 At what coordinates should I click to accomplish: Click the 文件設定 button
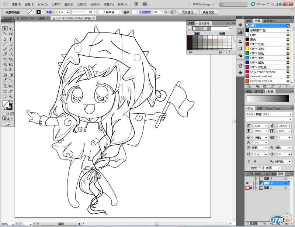[x=188, y=13]
